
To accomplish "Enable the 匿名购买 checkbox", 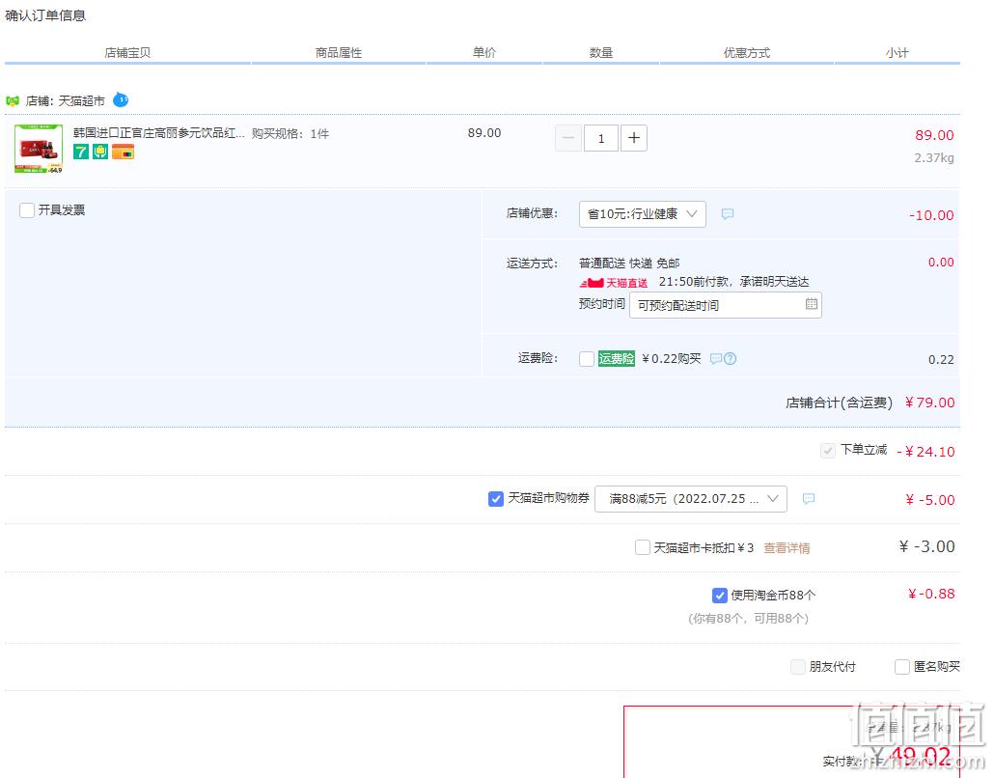I will pos(902,667).
